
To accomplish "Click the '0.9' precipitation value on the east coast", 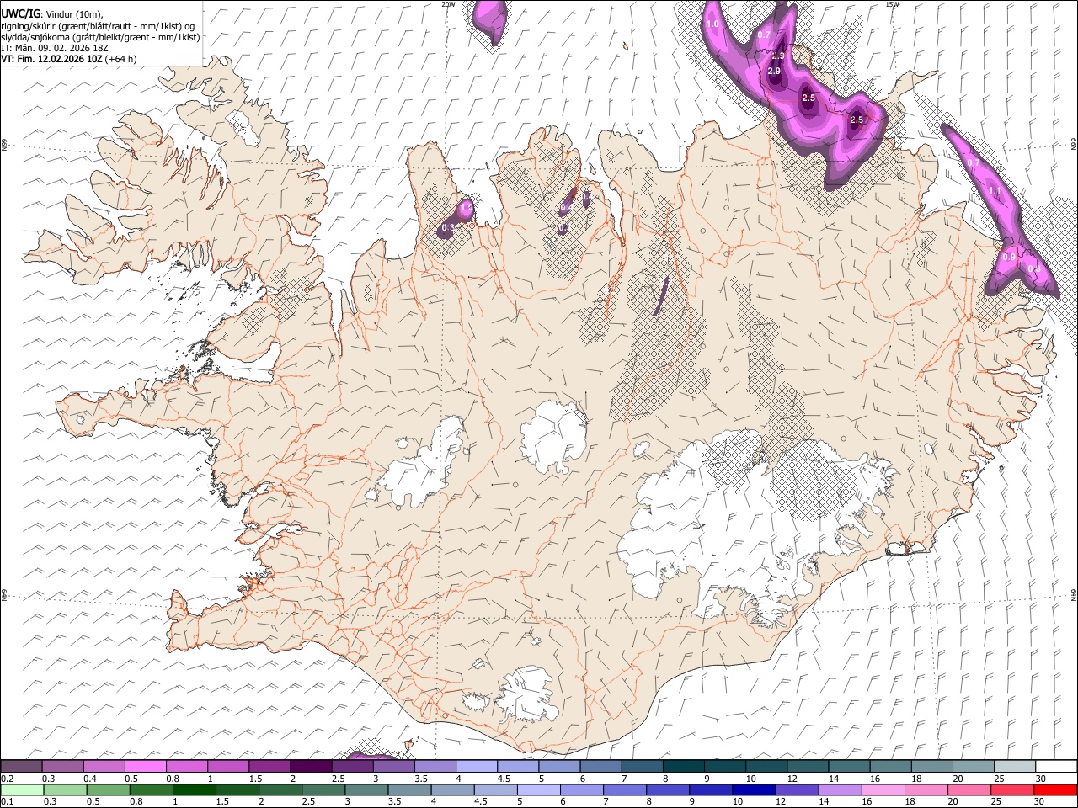I will point(1009,257).
